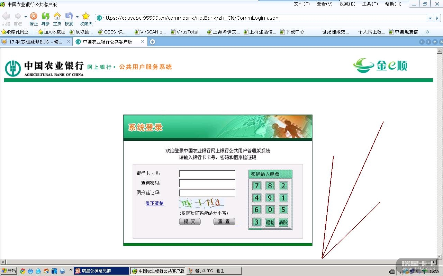Screen dimensions: 443x276
Task: Go back with the 后退 button
Action: pyautogui.click(x=6, y=19)
